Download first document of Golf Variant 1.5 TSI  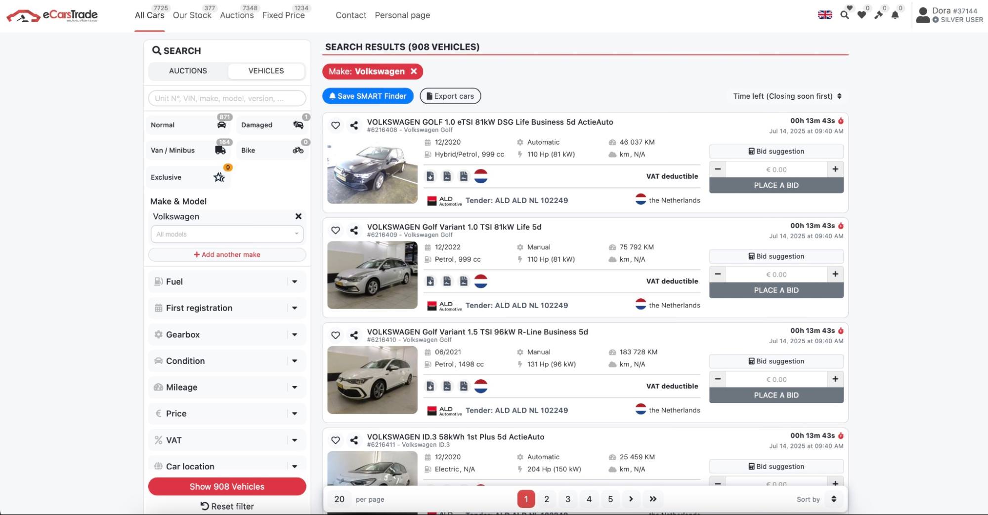[430, 386]
